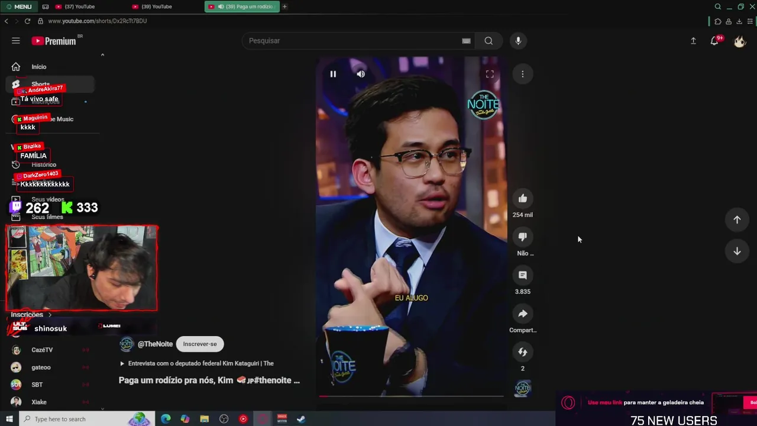The height and width of the screenshot is (426, 757).
Task: Reload the current page
Action: pyautogui.click(x=27, y=21)
